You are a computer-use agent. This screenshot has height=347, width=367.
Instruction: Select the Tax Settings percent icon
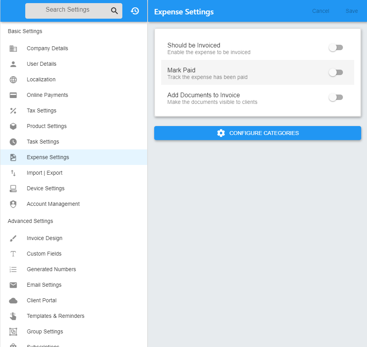coord(14,110)
